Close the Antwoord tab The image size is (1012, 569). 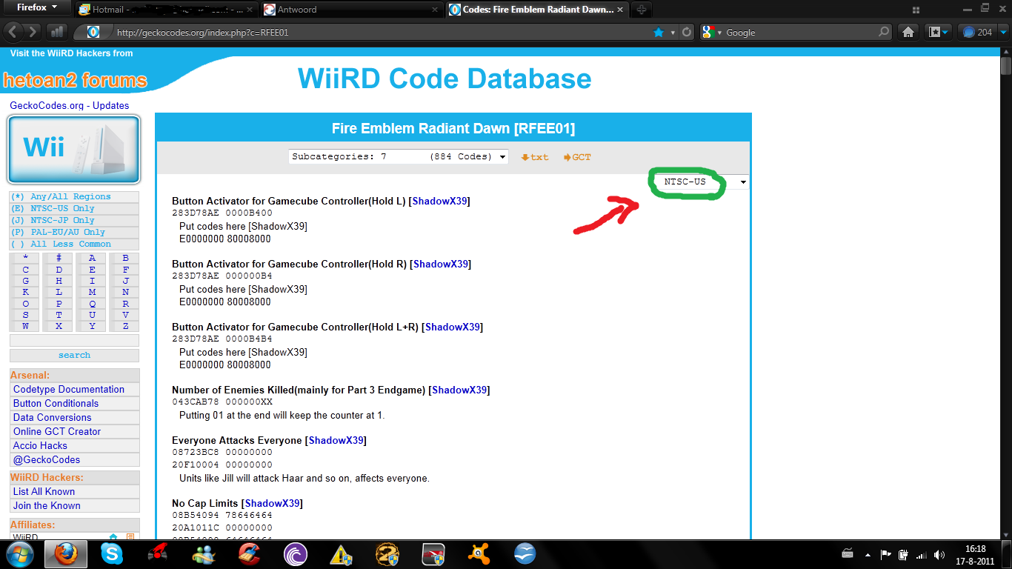point(435,10)
